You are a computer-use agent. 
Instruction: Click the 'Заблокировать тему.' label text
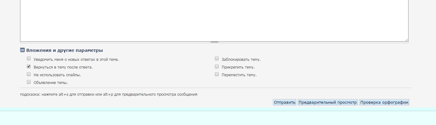click(x=241, y=60)
